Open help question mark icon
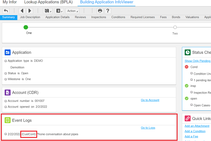The image size is (211, 141). point(108,11)
